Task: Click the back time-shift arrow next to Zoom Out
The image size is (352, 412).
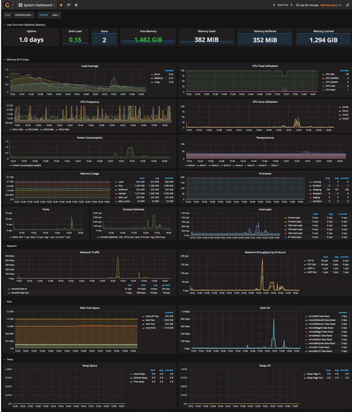Action: click(273, 5)
